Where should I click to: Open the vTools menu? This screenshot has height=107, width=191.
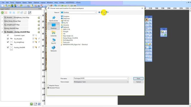[x=78, y=2]
